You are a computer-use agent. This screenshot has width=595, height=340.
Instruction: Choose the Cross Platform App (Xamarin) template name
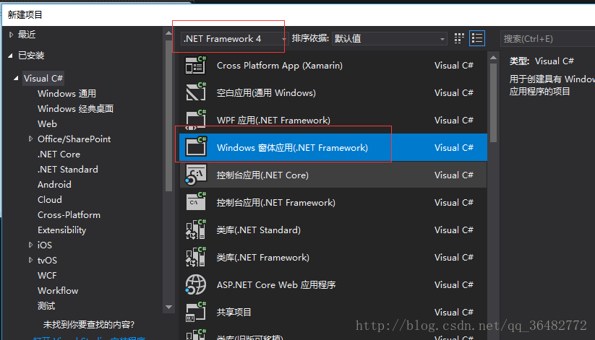pos(279,65)
